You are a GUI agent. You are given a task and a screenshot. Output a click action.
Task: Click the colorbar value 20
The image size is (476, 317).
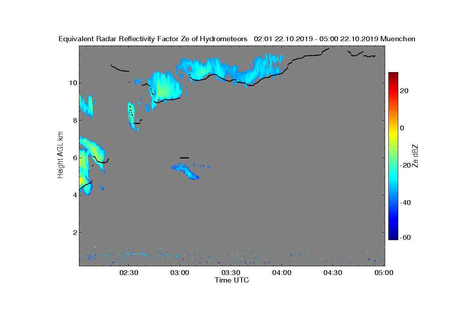click(405, 91)
